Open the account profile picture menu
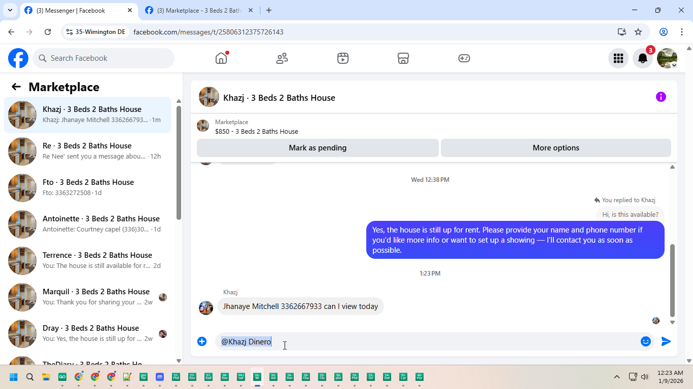 click(667, 58)
